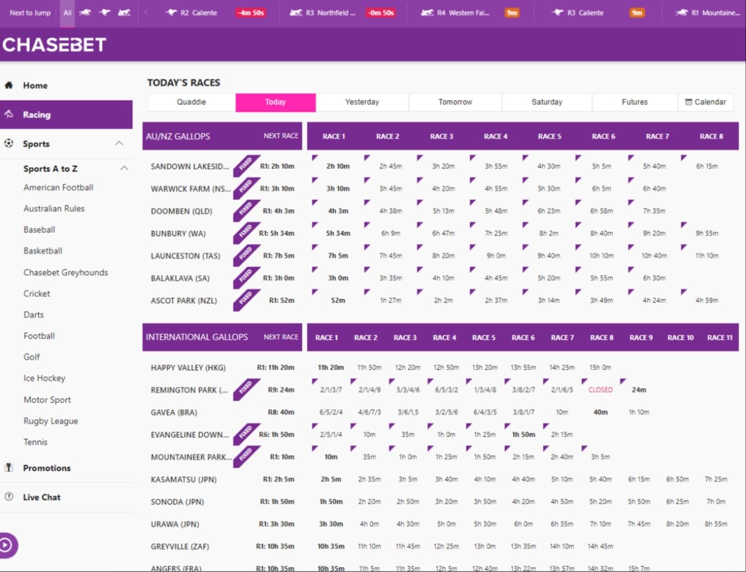Open Australian Rules in the sports list
Screen dimensions: 746x572
[54, 209]
